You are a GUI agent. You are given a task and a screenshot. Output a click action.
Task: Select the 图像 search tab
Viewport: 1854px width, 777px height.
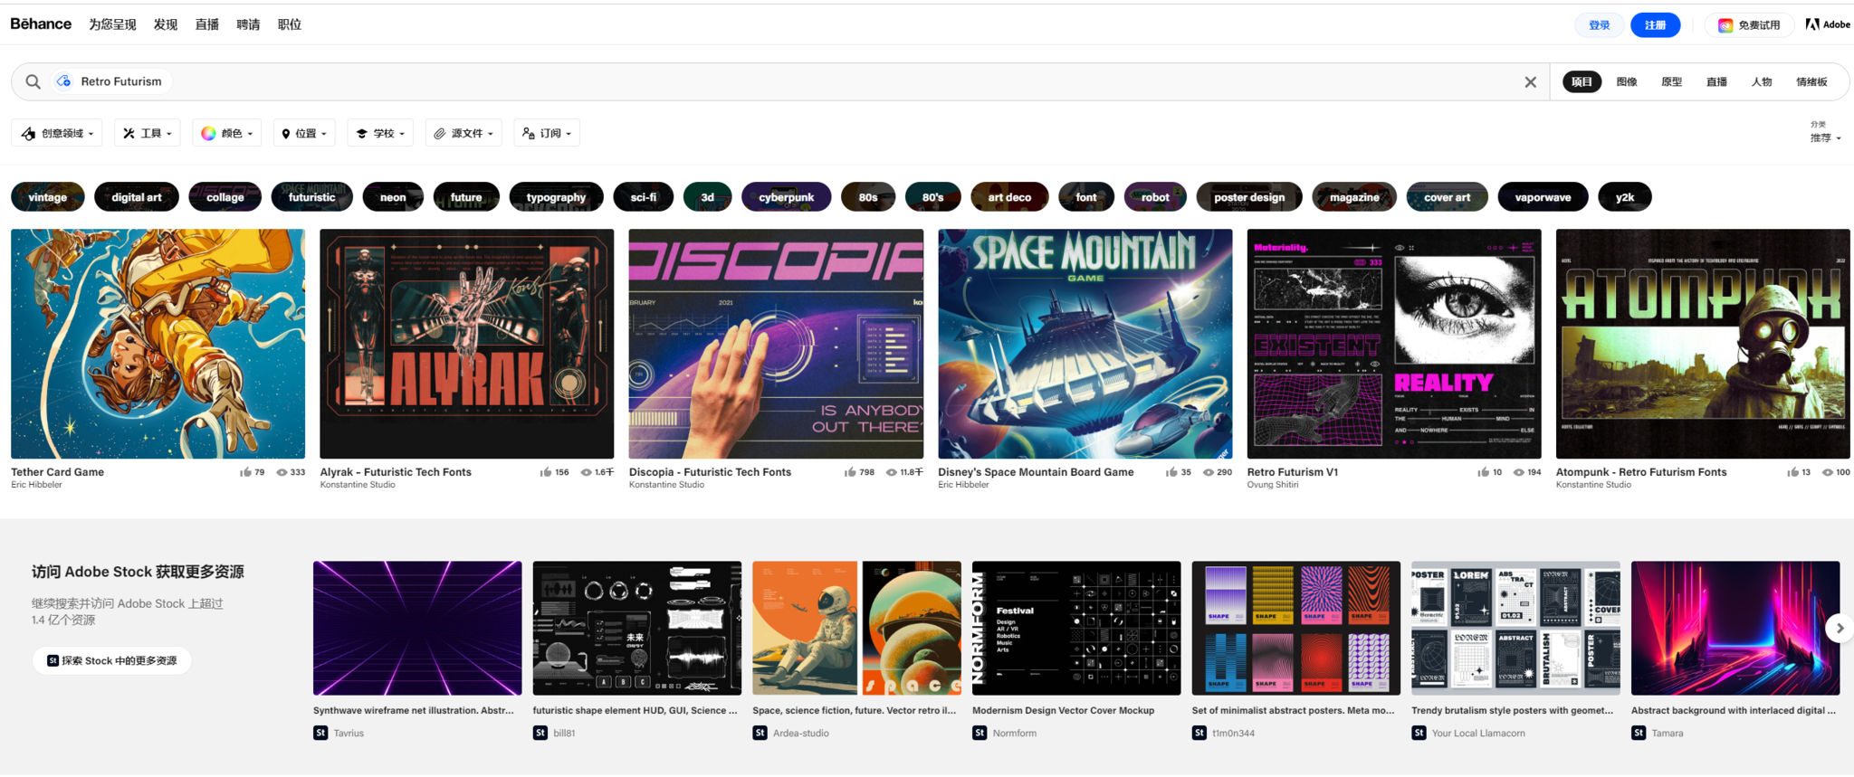coord(1627,81)
